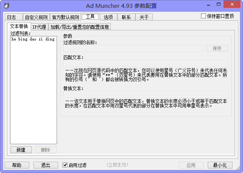Image resolution: width=243 pixels, height=173 pixels.
Task: Close the Ad Muncher window
Action: pos(232,4)
